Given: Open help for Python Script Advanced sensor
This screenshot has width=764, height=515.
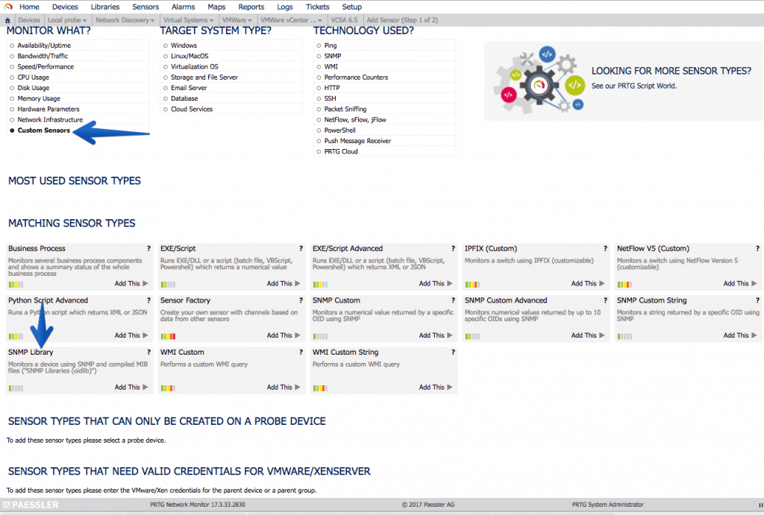Looking at the screenshot, I should click(148, 300).
